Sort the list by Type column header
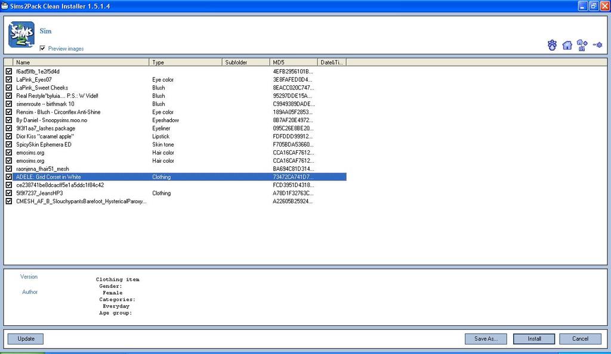The image size is (611, 354). [185, 63]
